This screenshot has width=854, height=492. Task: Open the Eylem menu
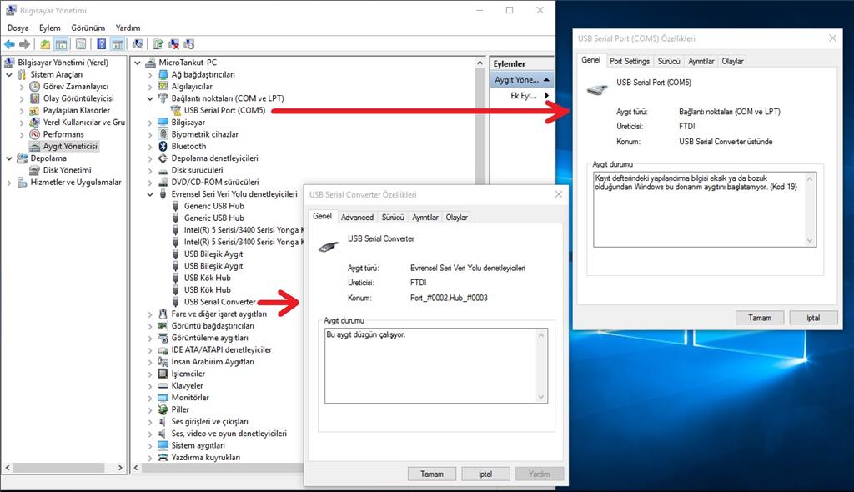49,28
